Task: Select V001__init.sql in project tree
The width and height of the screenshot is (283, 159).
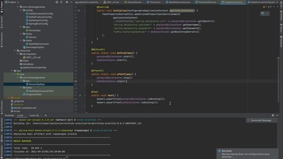Action: 31,57
